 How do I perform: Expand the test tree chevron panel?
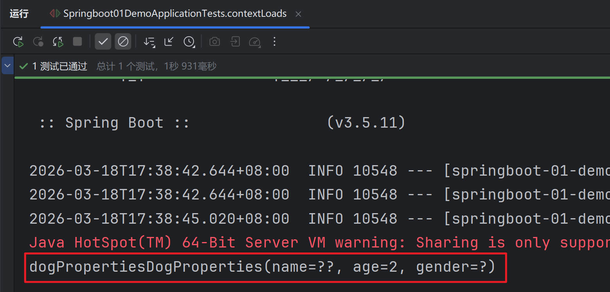pyautogui.click(x=7, y=66)
